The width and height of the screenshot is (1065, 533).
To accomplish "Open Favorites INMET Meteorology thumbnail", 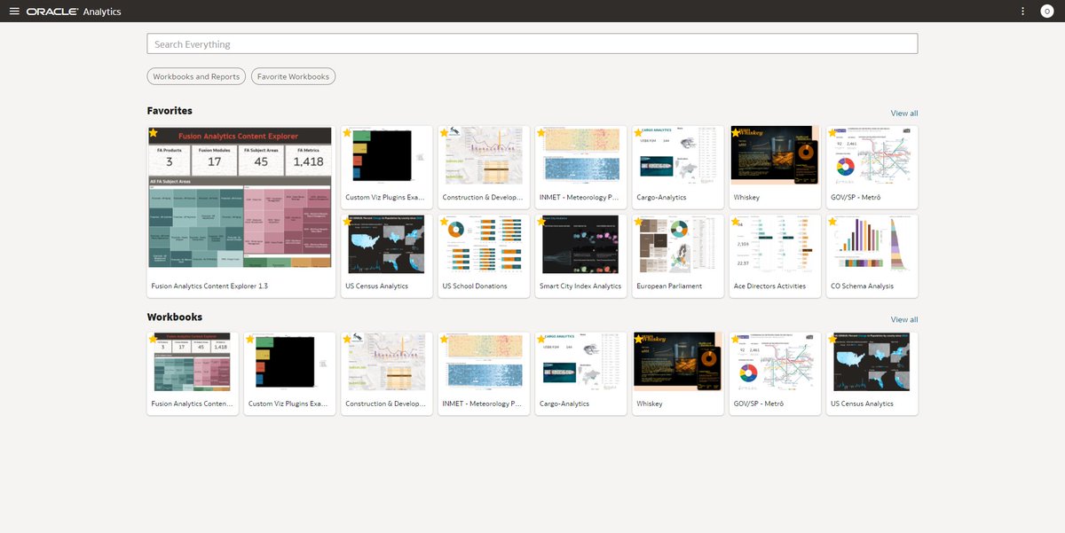I will click(581, 155).
